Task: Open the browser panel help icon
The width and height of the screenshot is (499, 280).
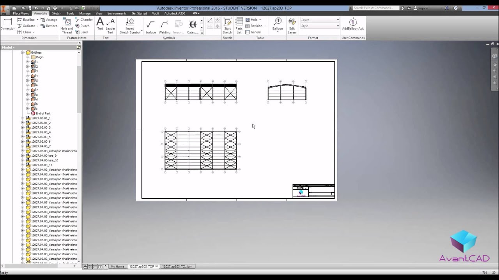Action: click(x=78, y=47)
